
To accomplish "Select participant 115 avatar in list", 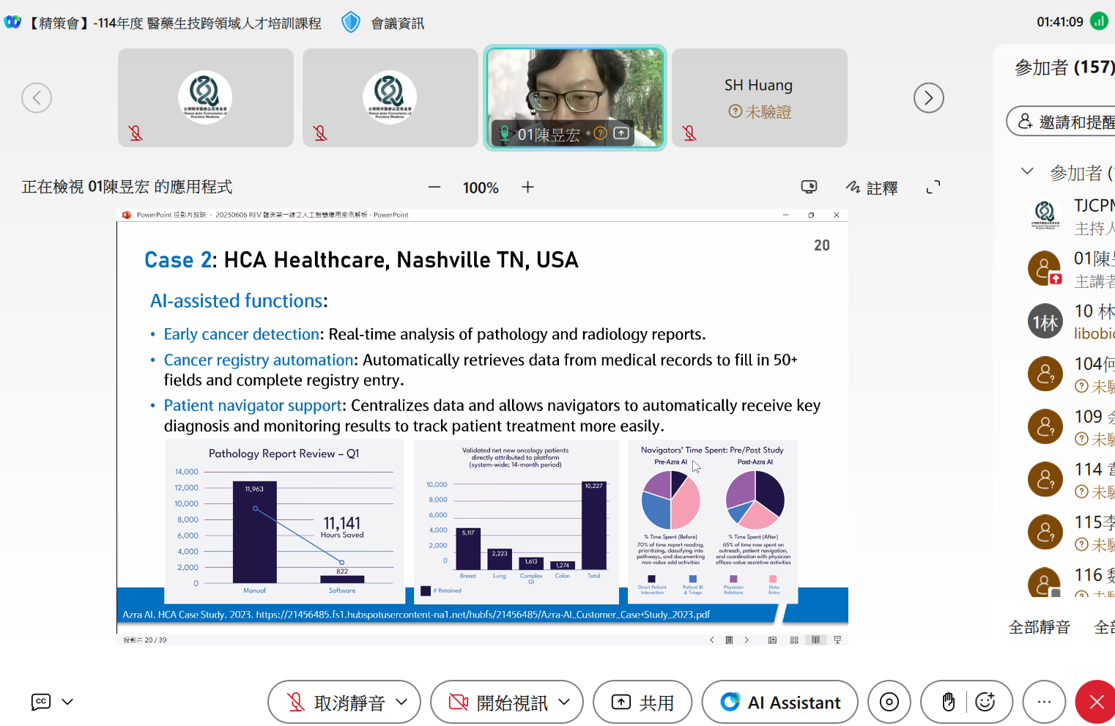I will tap(1045, 532).
